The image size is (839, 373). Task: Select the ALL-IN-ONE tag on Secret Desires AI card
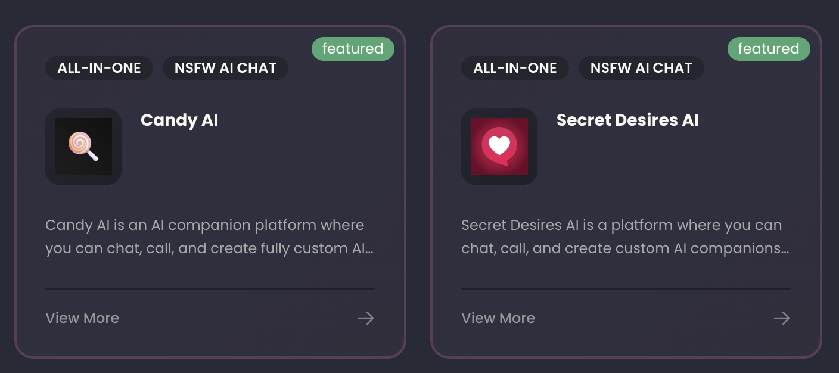click(515, 68)
